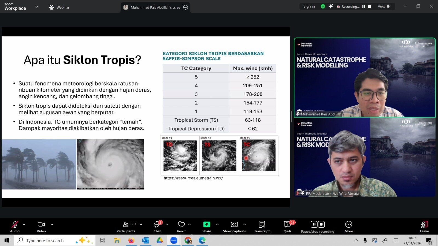Screen dimensions: 438x246
Task: Leave the webinar
Action: pyautogui.click(x=424, y=227)
